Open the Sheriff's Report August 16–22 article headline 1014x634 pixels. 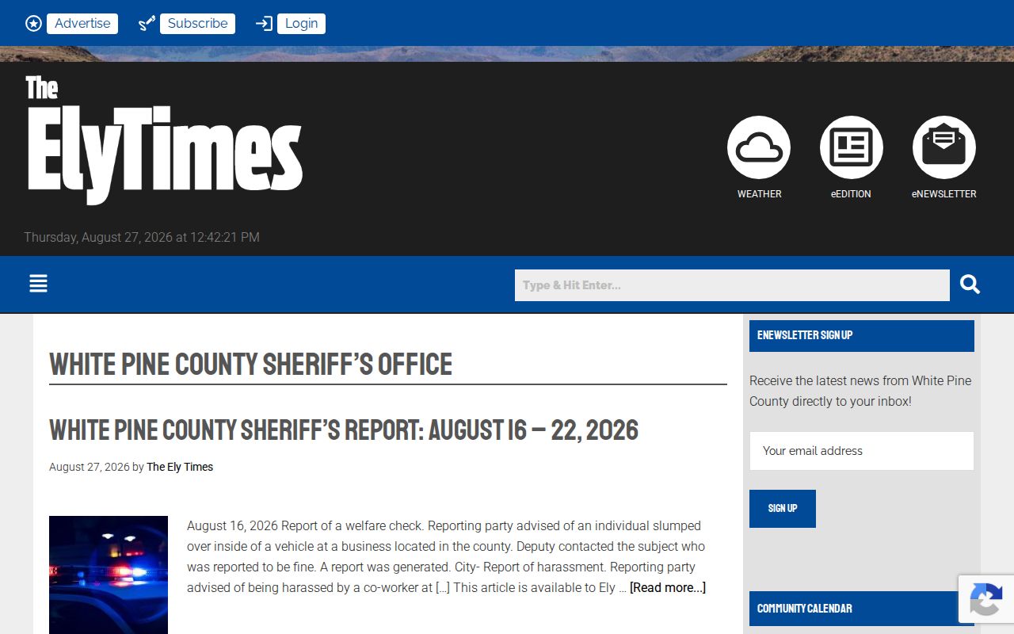(344, 430)
